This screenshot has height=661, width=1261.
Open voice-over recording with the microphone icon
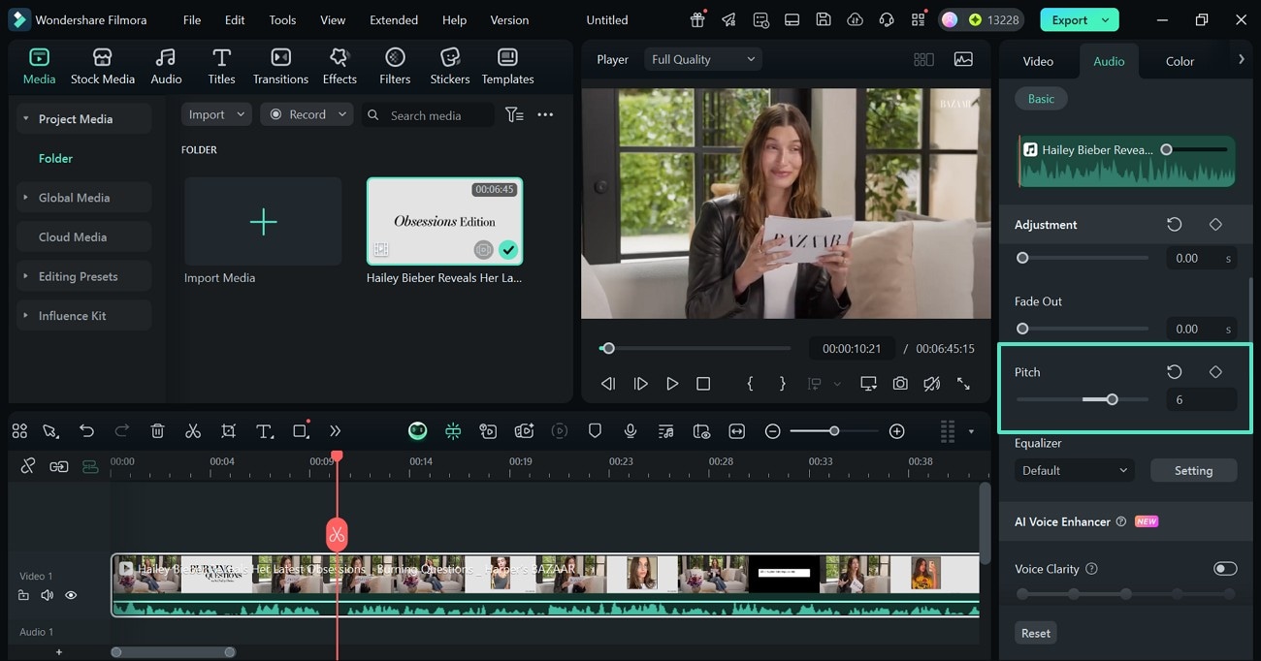(630, 430)
